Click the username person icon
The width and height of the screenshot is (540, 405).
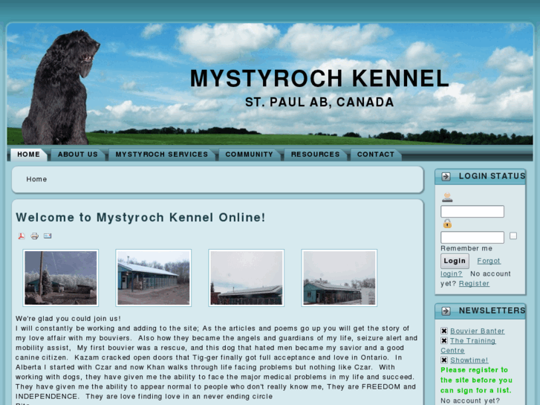447,197
